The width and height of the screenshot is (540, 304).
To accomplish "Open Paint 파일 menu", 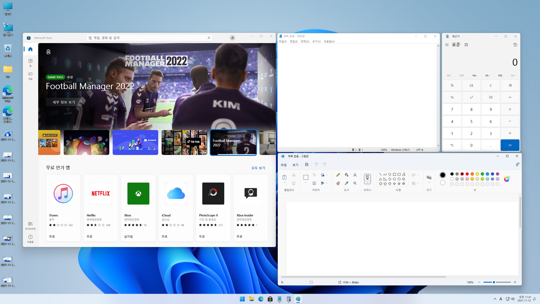I will click(x=284, y=165).
